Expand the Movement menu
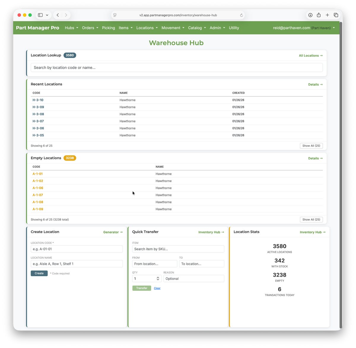Viewport: 356px width, 348px height. (x=173, y=28)
